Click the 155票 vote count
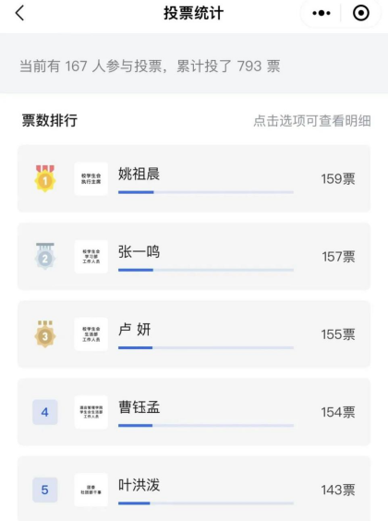 click(338, 334)
